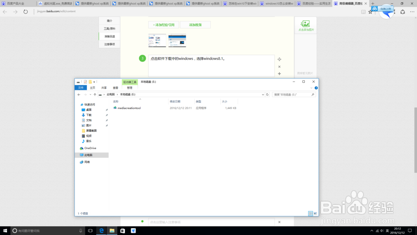Click New Folder icon in Explorer quick access toolbar
This screenshot has width=417, height=235.
(90, 82)
